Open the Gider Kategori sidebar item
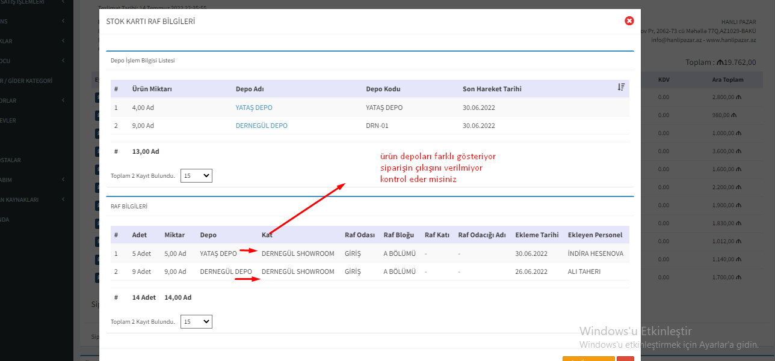This screenshot has height=361, width=775. pos(27,80)
